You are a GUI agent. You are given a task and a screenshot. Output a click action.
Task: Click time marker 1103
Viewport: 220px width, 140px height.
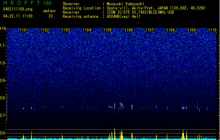pyautogui.click(x=66, y=30)
